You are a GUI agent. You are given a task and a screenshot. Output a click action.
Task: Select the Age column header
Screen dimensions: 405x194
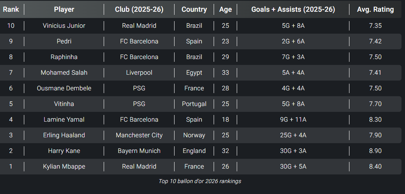(225, 9)
